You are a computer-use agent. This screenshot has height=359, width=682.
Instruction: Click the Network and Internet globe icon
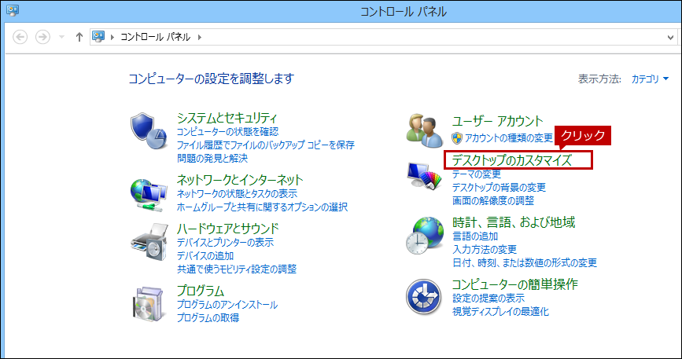coord(149,195)
